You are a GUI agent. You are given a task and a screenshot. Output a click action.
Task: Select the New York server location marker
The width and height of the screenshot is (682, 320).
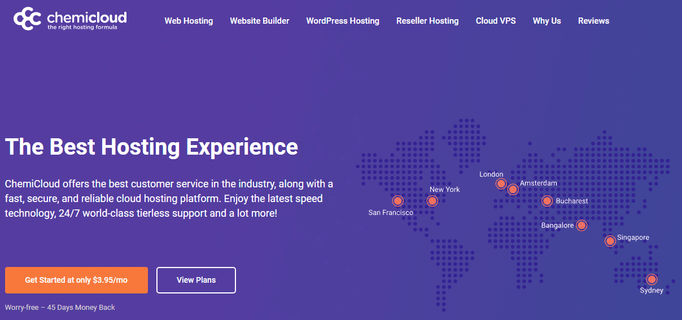[x=432, y=201]
